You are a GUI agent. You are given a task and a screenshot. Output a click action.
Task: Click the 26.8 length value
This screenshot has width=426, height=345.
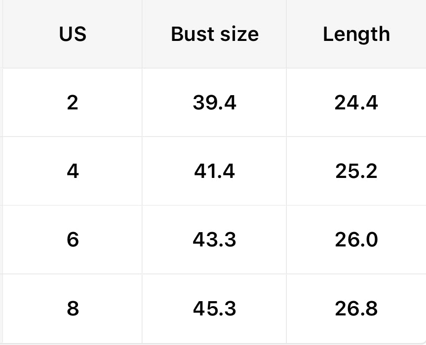coord(356,309)
